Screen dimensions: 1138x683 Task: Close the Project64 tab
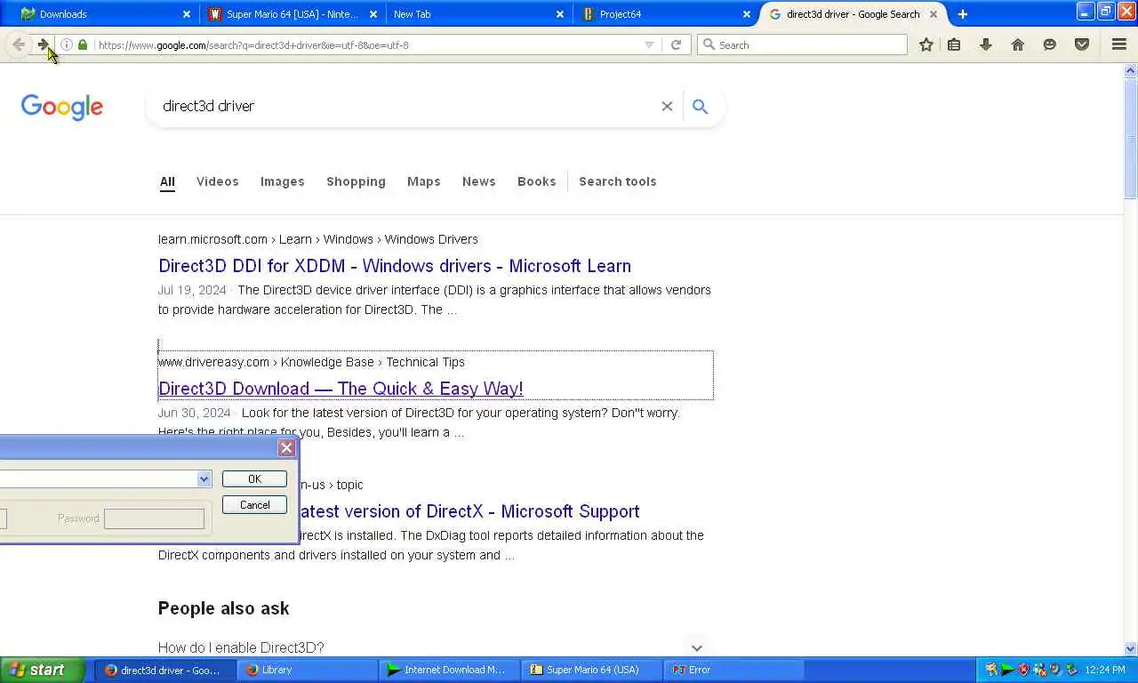[747, 14]
